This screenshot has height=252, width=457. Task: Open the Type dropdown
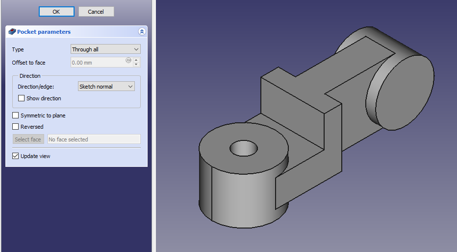click(105, 49)
